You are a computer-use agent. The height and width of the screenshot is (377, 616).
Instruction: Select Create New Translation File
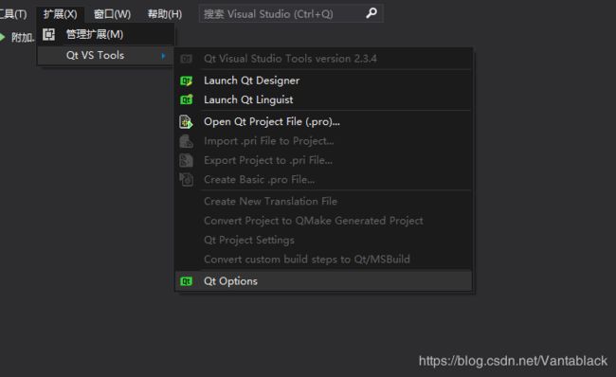[323, 202]
